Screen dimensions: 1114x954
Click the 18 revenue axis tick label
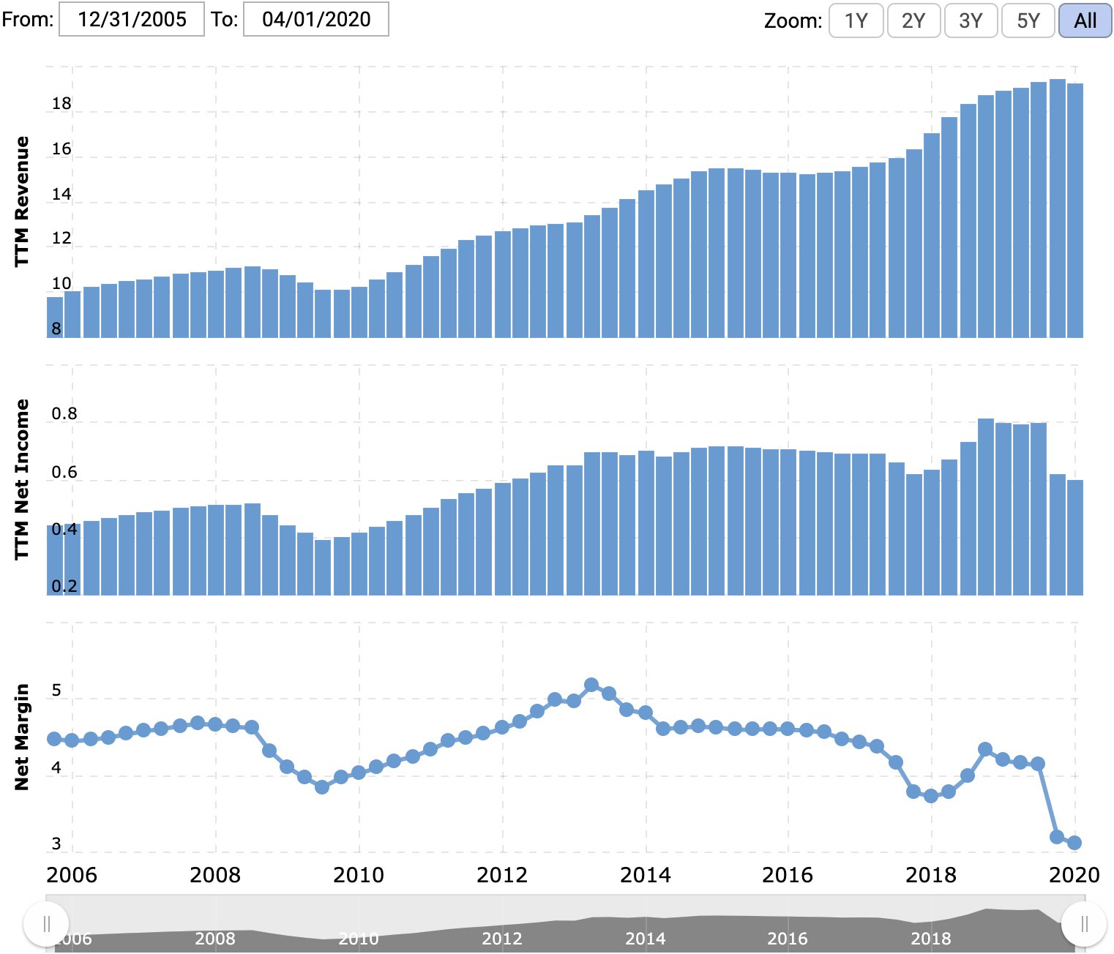pos(61,103)
